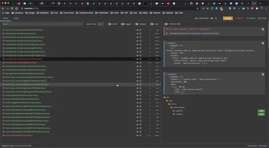Toggle the 'skipped' filter switch
269x148 pixels.
pyautogui.click(x=136, y=24)
